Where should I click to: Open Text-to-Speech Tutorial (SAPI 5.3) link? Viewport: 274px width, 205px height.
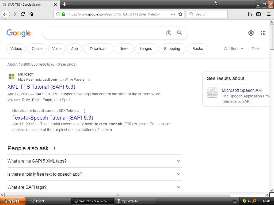(x=53, y=118)
